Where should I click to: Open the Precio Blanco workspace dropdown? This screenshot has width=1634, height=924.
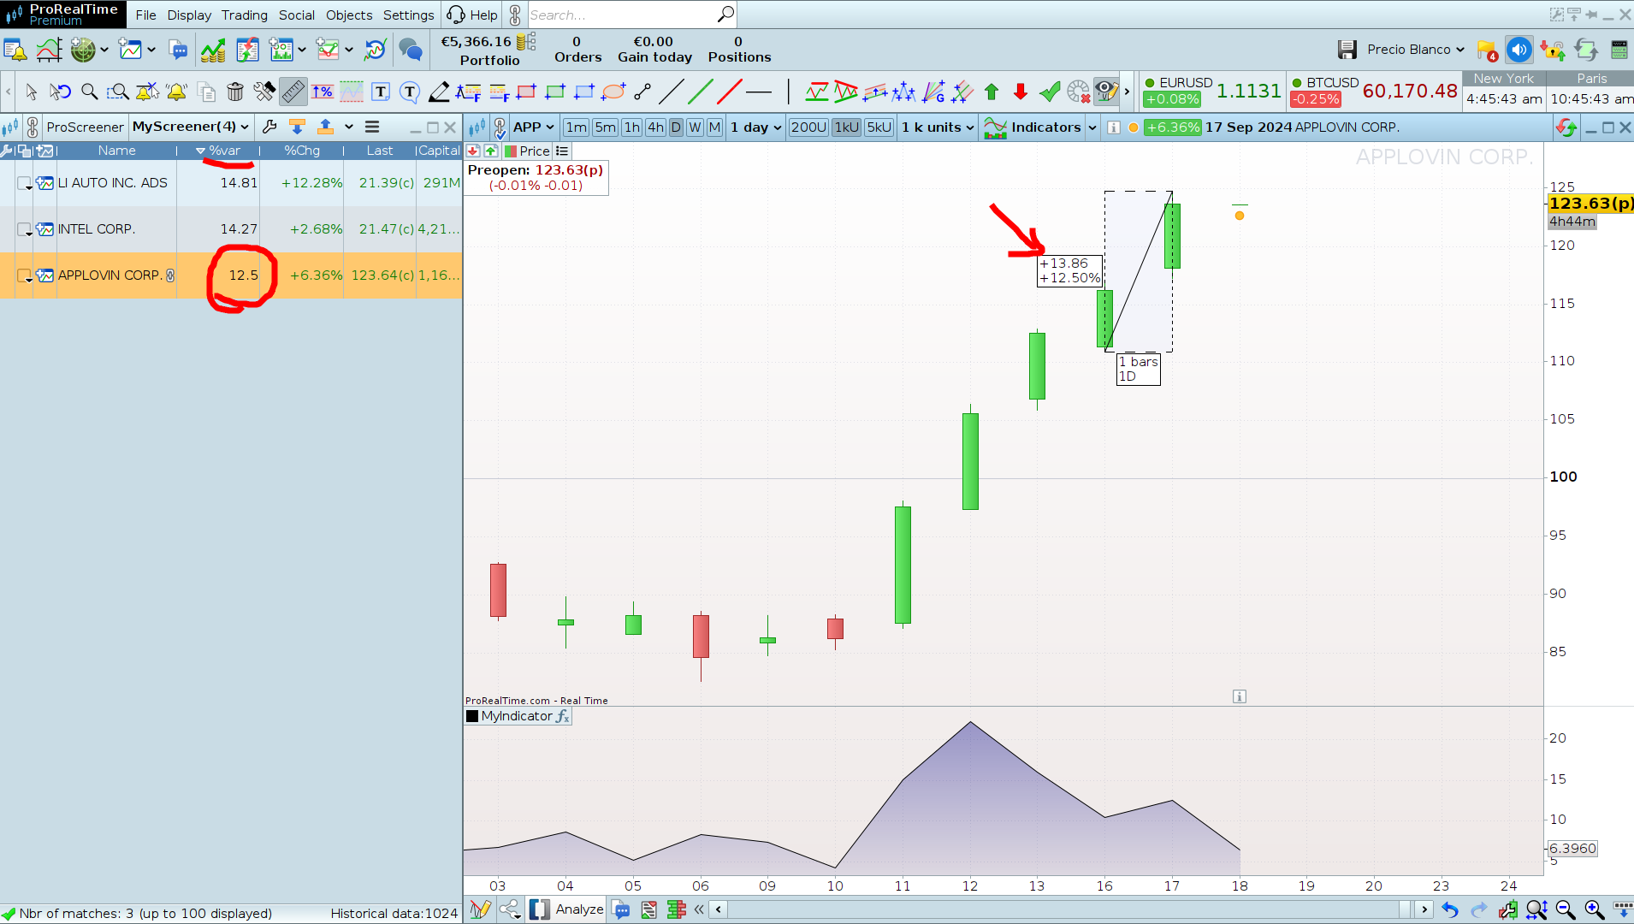[1416, 50]
